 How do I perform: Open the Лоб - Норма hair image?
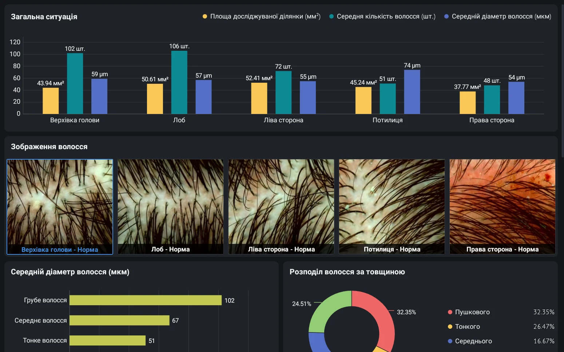coord(171,207)
